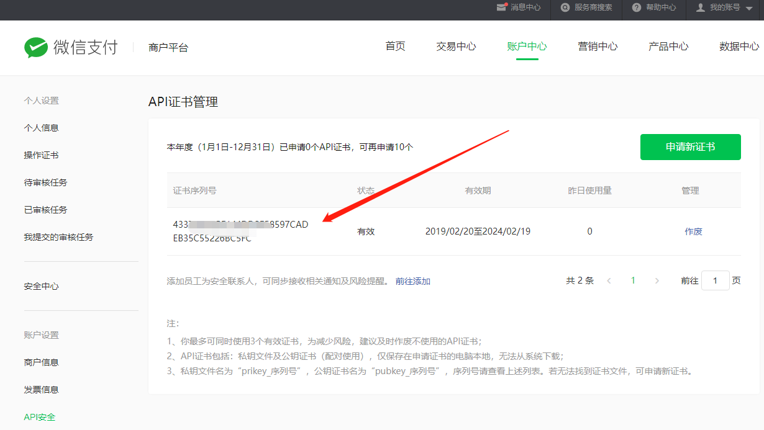Switch to the 营销中心 navigation tab
Viewport: 764px width, 430px height.
tap(598, 47)
